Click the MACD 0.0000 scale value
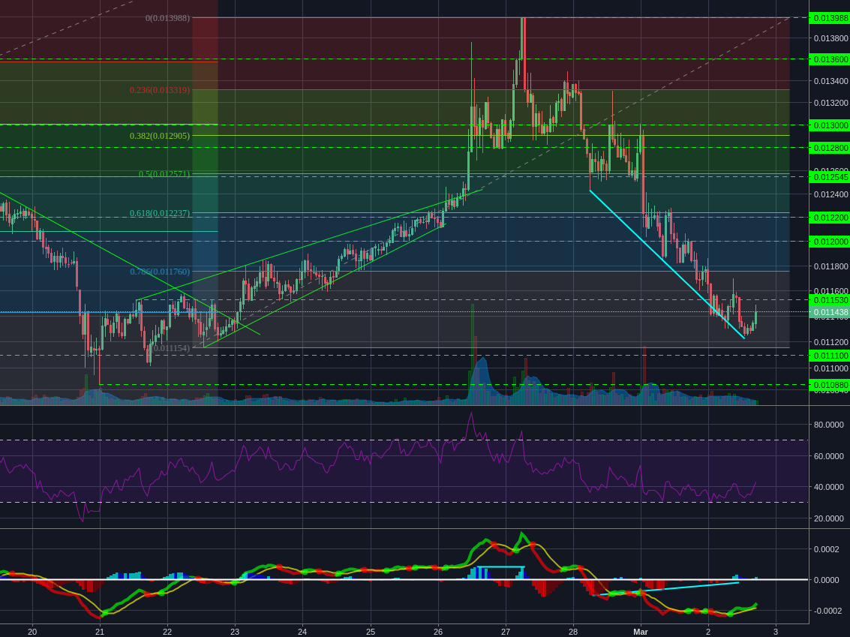850x637 pixels. point(827,580)
